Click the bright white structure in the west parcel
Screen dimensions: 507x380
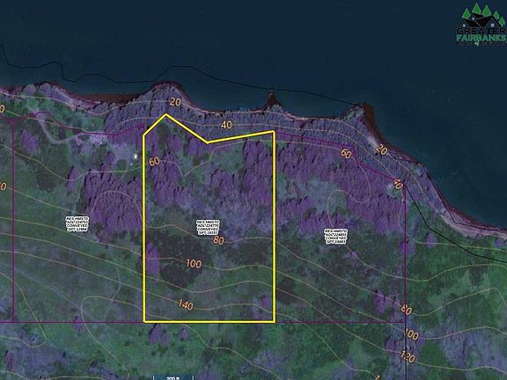pyautogui.click(x=136, y=157)
